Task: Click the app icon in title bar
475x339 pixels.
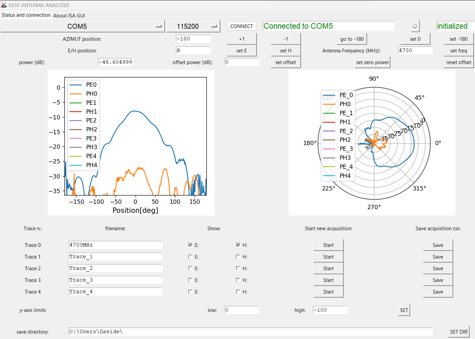Action: tap(4, 5)
